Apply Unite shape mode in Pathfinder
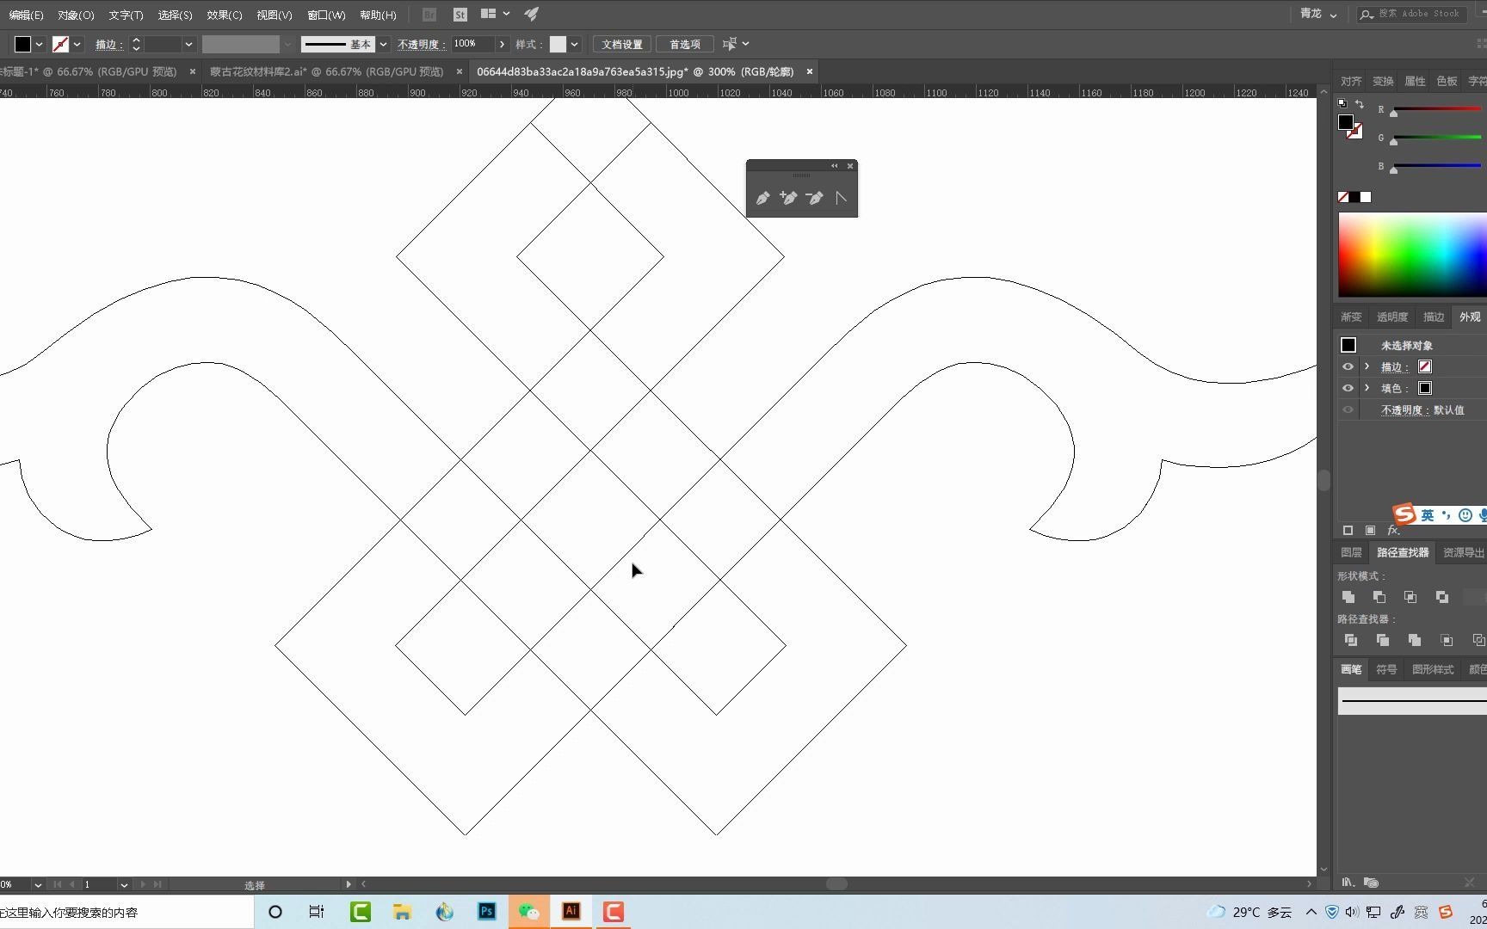Image resolution: width=1487 pixels, height=929 pixels. (1348, 597)
